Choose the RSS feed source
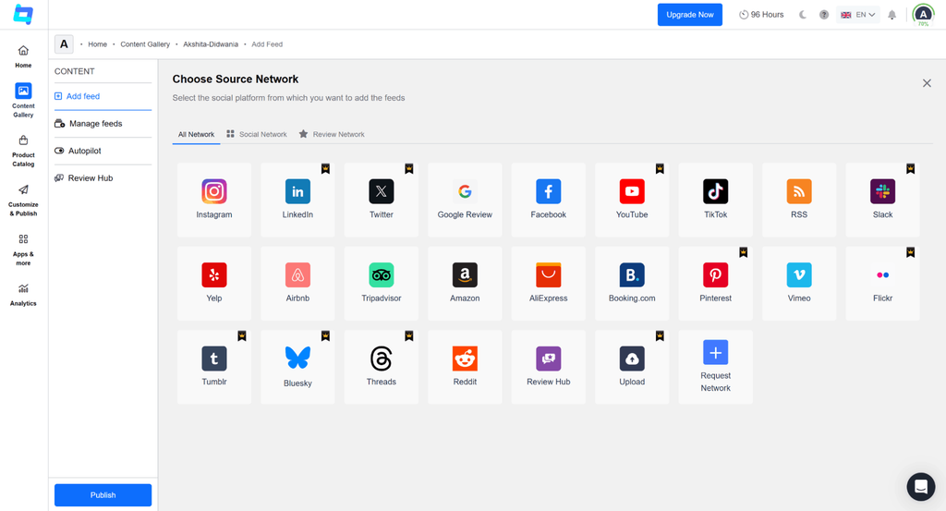 [x=799, y=200]
